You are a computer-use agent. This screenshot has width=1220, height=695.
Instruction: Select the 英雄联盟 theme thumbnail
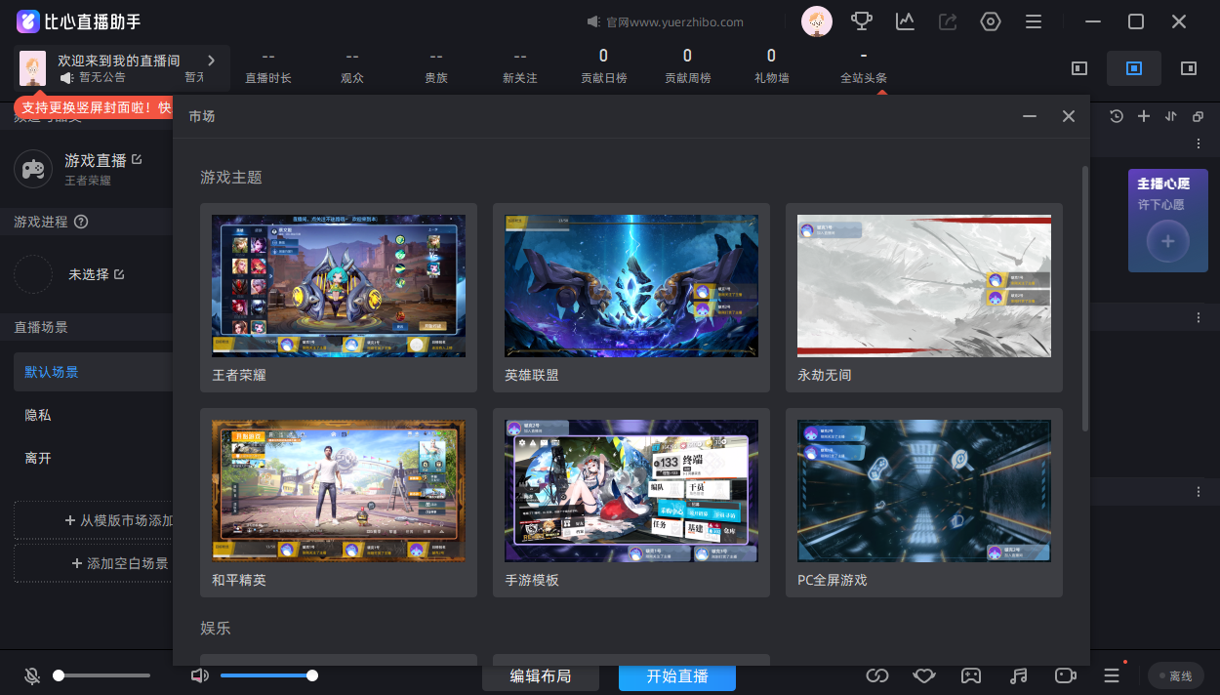pyautogui.click(x=631, y=286)
